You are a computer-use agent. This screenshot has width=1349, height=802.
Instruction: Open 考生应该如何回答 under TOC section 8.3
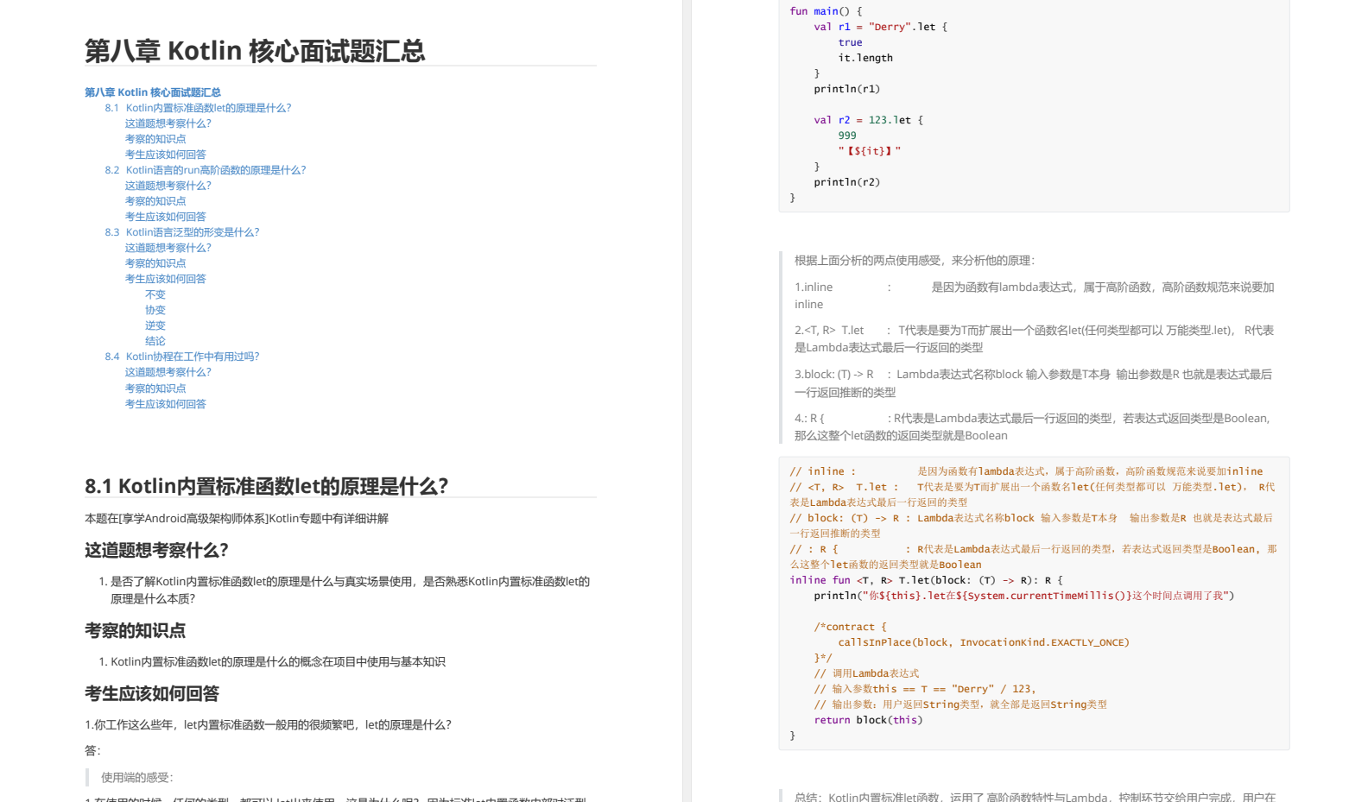pos(166,279)
